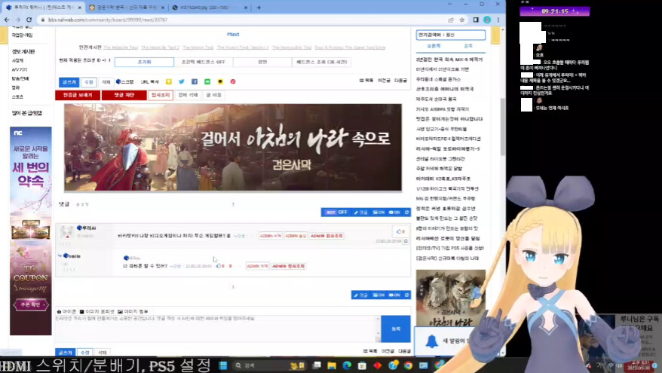Screen dimensions: 662x373
Task: Switch to the jpg image browser tab
Action: coord(210,8)
